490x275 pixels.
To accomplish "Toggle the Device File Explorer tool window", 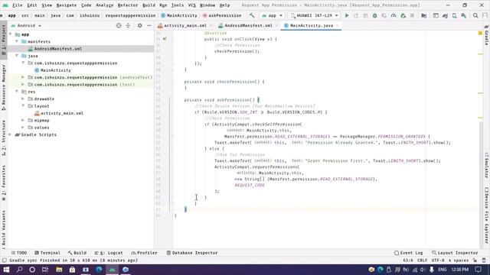I will tap(486, 215).
